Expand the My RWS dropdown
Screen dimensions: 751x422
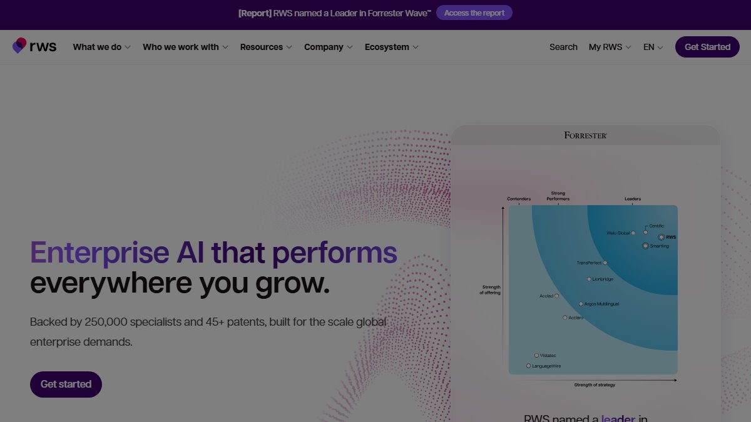[x=610, y=47]
